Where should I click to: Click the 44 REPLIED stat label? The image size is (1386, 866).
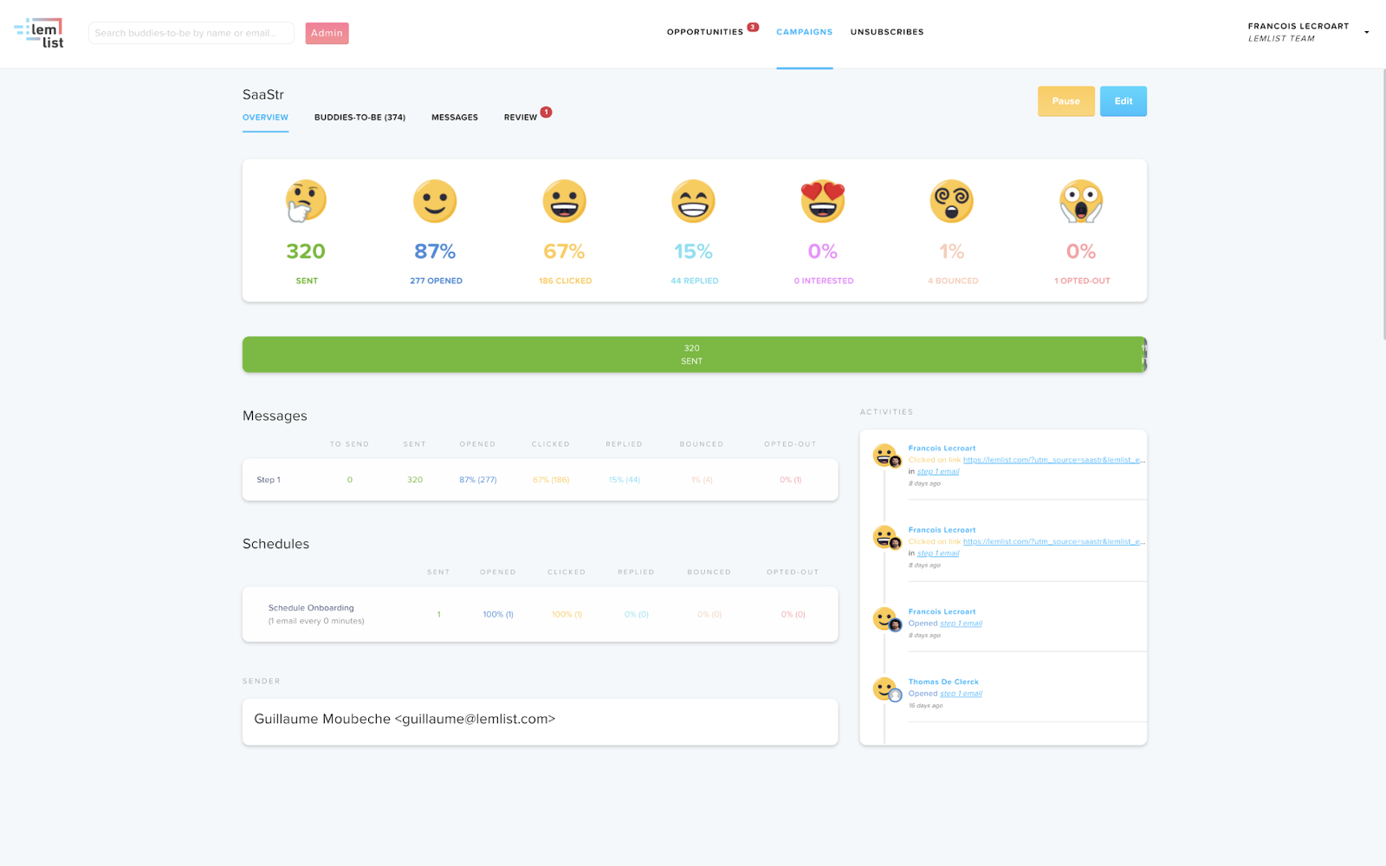coord(695,281)
